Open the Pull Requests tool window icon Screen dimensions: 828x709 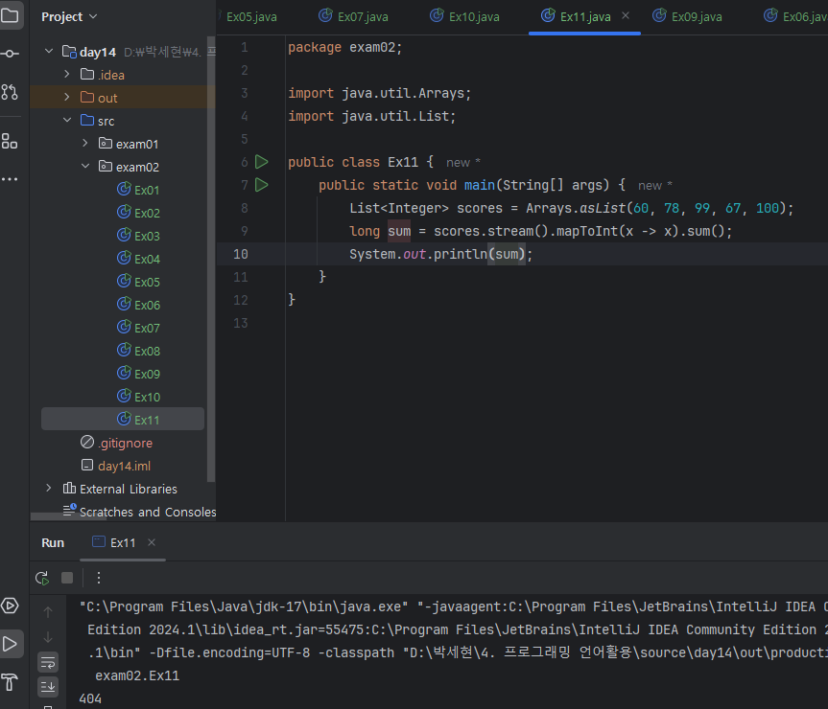coord(10,92)
